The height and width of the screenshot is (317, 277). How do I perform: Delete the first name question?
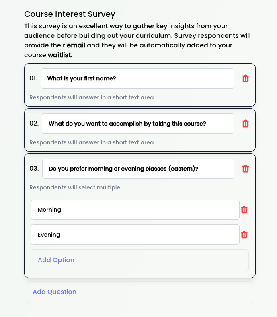246,78
